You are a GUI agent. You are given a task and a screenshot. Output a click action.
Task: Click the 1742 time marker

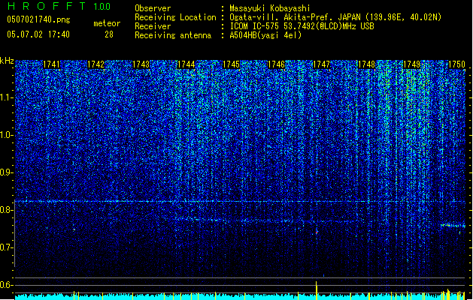point(96,64)
